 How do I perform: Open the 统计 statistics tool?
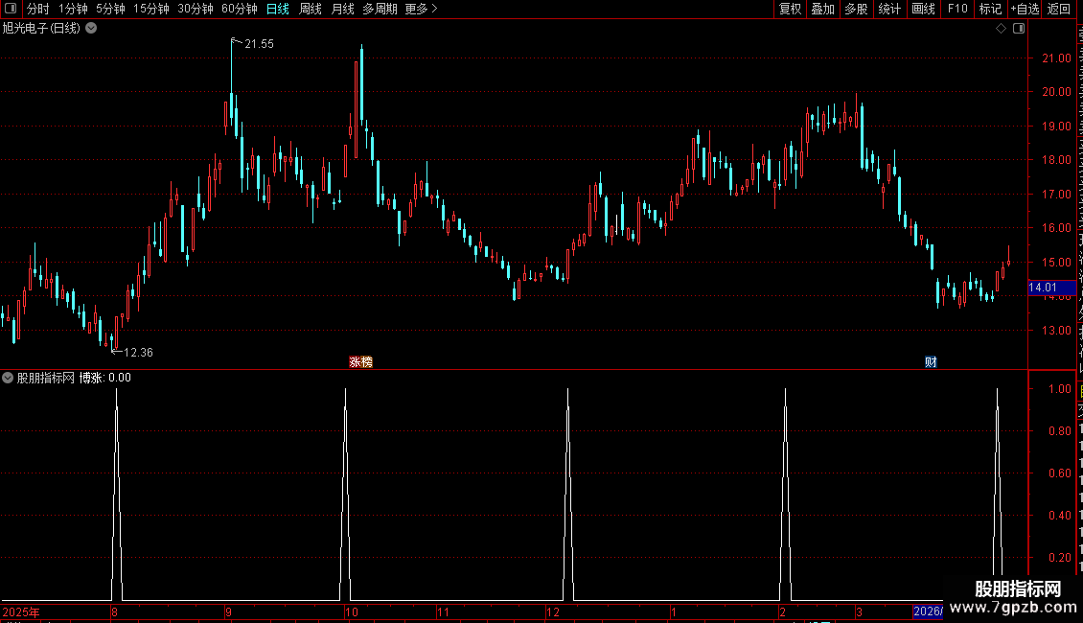click(889, 9)
